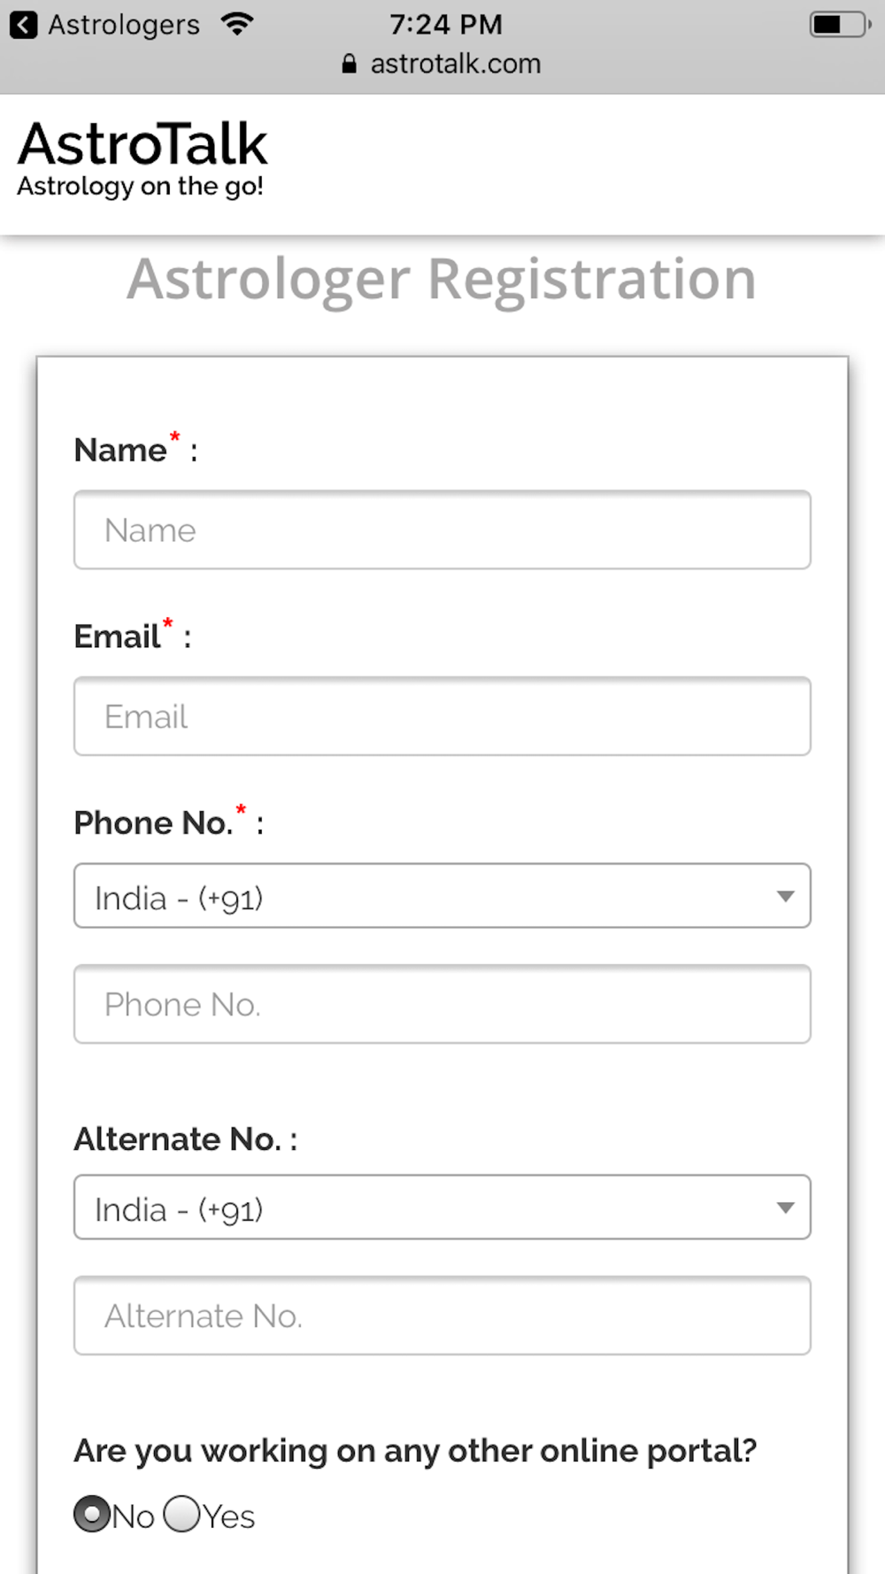The image size is (885, 1574).
Task: Return to Astrologers app via status bar
Action: pos(105,25)
